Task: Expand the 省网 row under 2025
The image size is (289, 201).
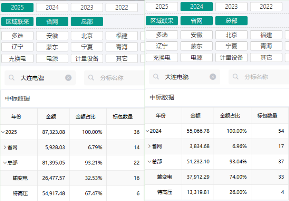Action: tap(5, 147)
